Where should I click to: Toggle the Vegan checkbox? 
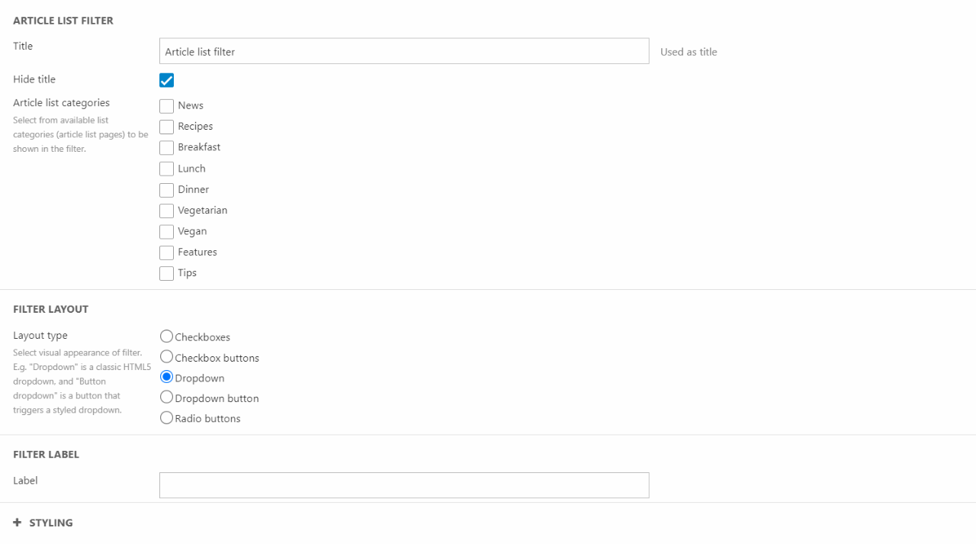click(x=166, y=231)
